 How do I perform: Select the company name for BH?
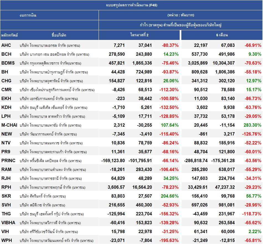click(x=54, y=72)
